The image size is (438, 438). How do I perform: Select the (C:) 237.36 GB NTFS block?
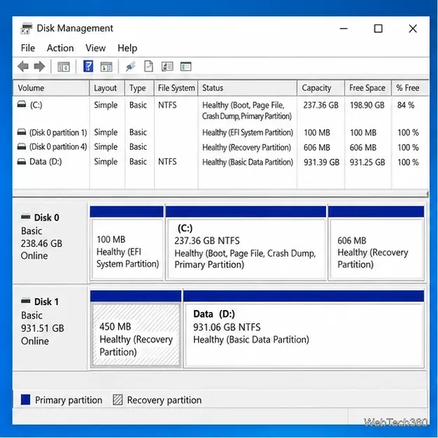coord(246,243)
